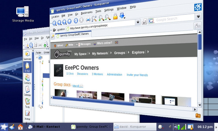218x131 pixels.
Task: Click the home folder icon in taskbar
Action: (x=20, y=127)
